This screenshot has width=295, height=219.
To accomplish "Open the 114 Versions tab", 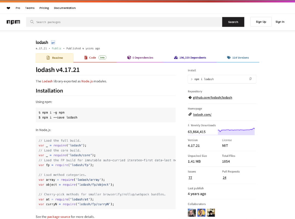I will click(x=238, y=58).
